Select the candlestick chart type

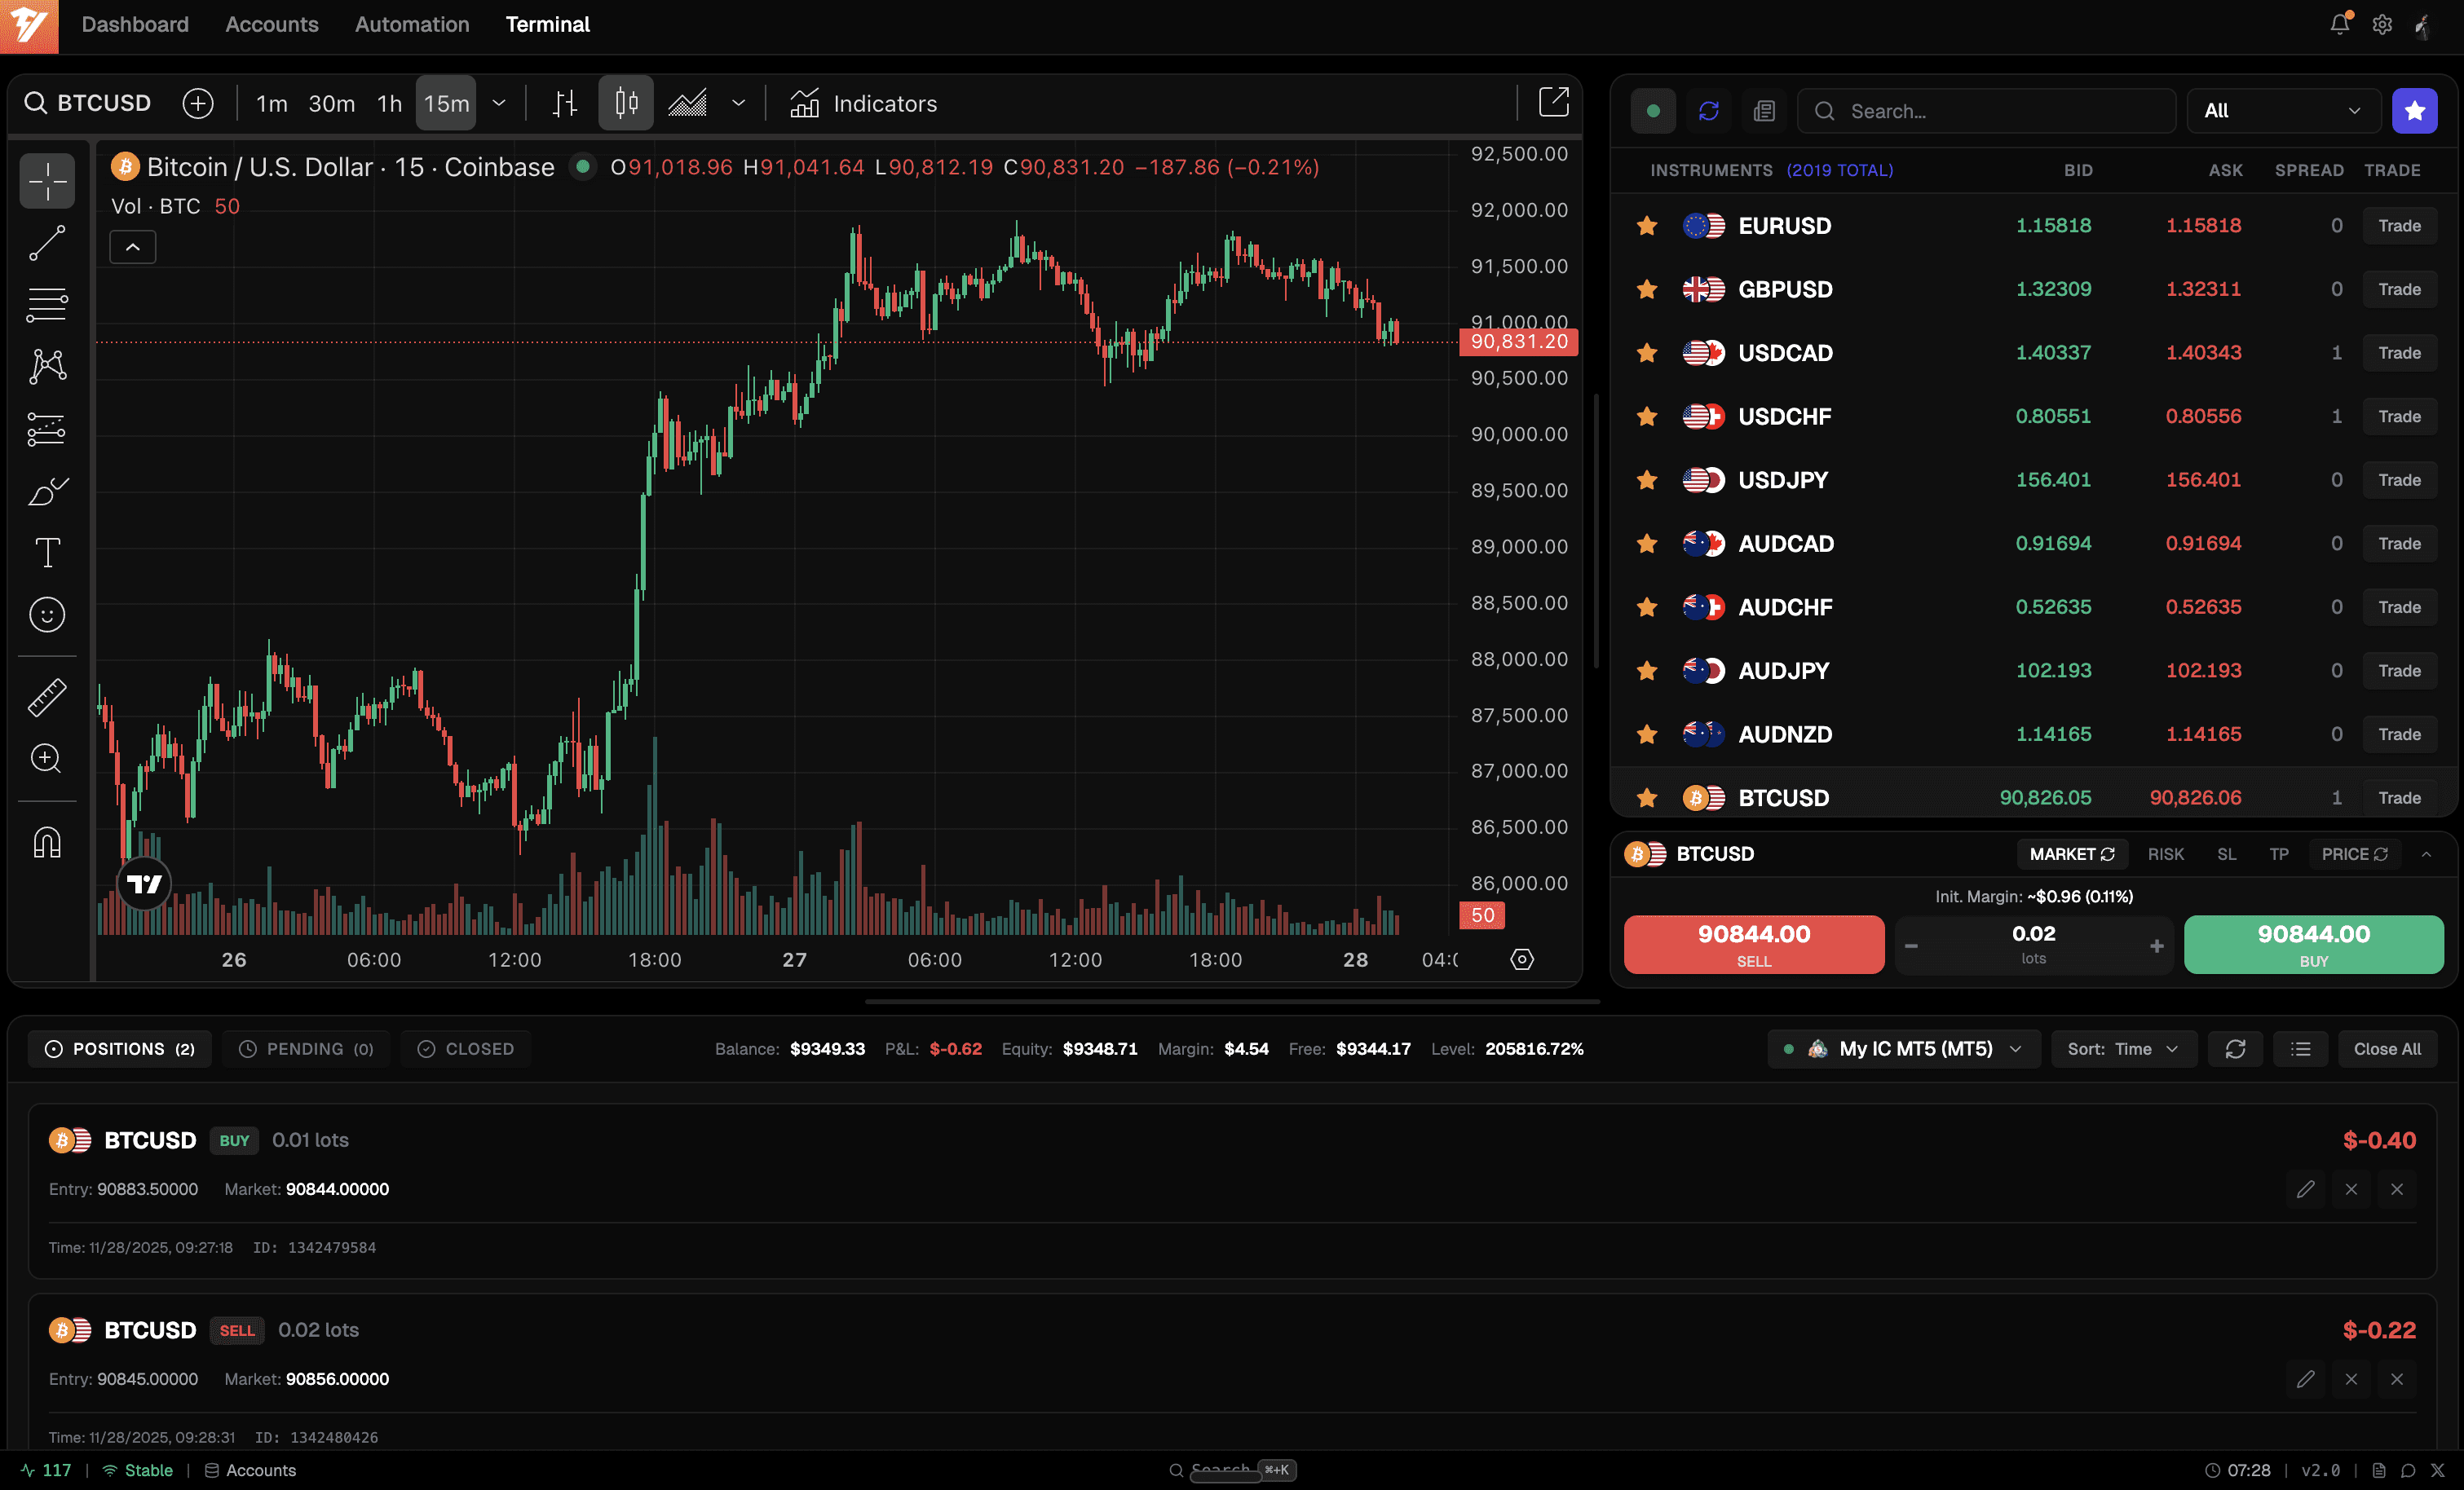click(626, 103)
